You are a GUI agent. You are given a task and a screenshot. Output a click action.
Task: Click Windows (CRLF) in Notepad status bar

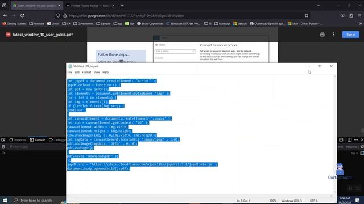(291, 201)
